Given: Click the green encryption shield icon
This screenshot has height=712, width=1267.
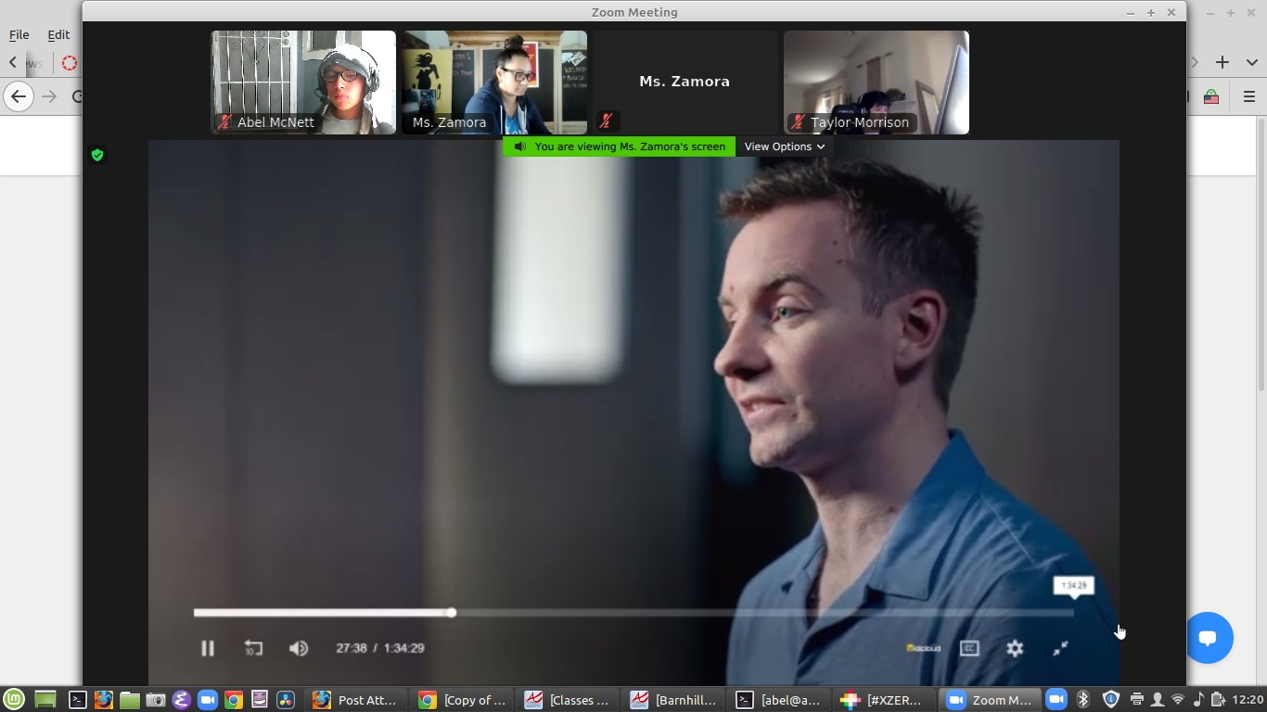Looking at the screenshot, I should [97, 155].
